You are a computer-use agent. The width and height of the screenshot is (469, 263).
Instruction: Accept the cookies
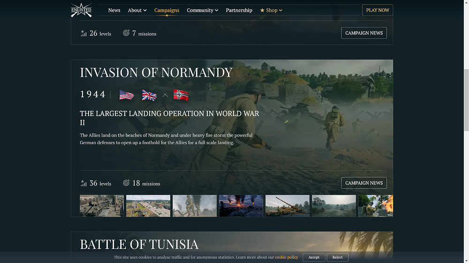coord(314,257)
